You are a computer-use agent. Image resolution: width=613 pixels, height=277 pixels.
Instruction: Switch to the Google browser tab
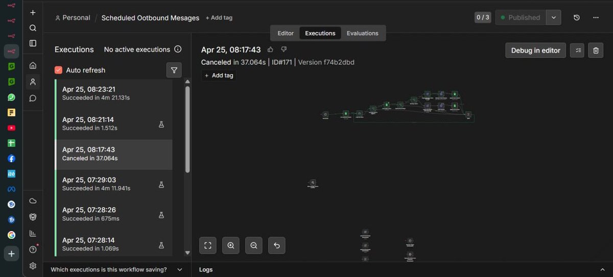coord(11,235)
